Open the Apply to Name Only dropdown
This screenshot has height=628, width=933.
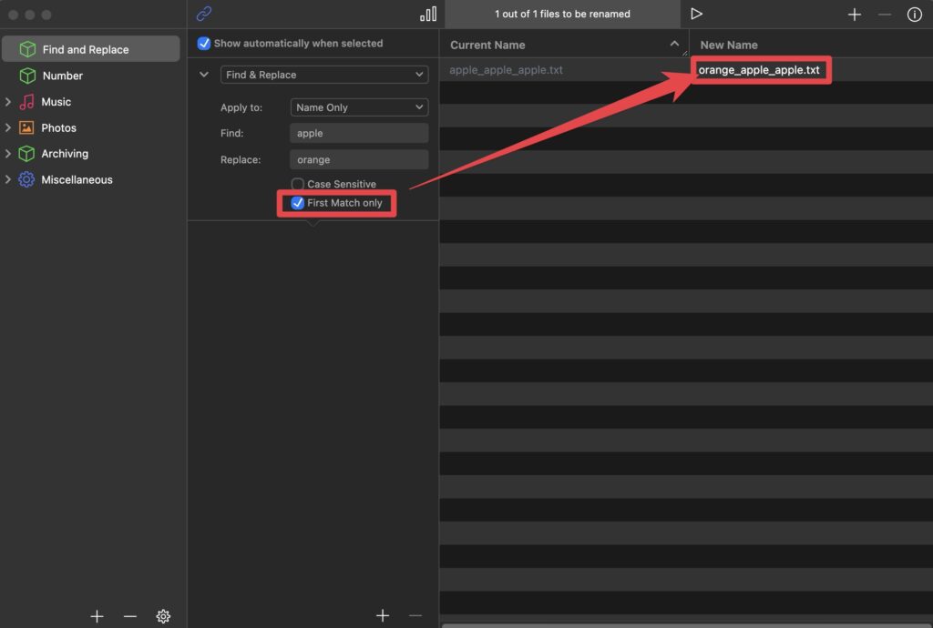point(359,107)
